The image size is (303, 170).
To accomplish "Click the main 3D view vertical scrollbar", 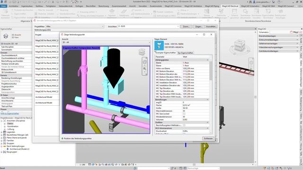I will coord(256,96).
